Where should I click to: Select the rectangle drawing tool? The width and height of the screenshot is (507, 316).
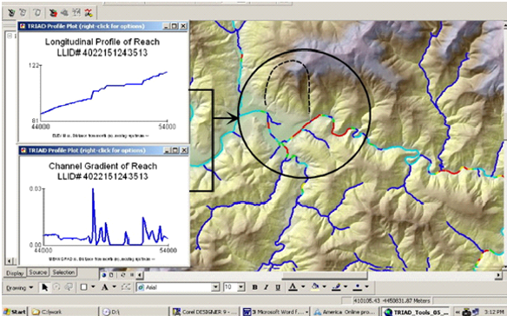[83, 287]
